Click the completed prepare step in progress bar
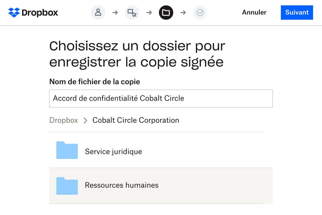 coord(132,12)
